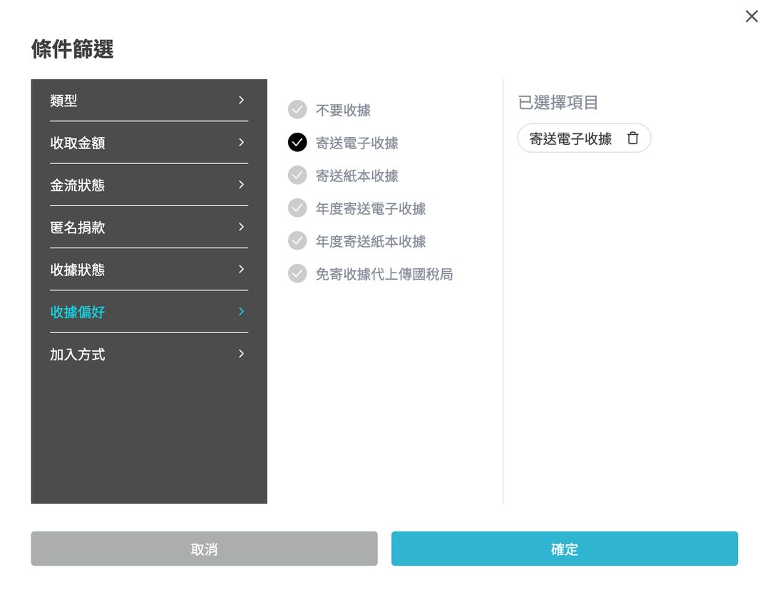
Task: Open the 匿名捐款 filter category
Action: click(x=149, y=227)
